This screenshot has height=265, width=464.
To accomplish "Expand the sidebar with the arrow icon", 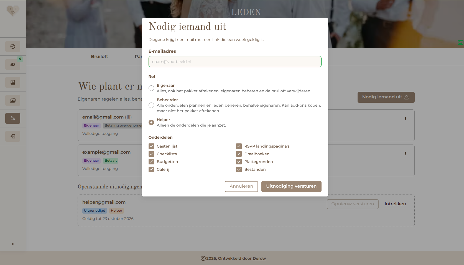I will click(x=13, y=244).
